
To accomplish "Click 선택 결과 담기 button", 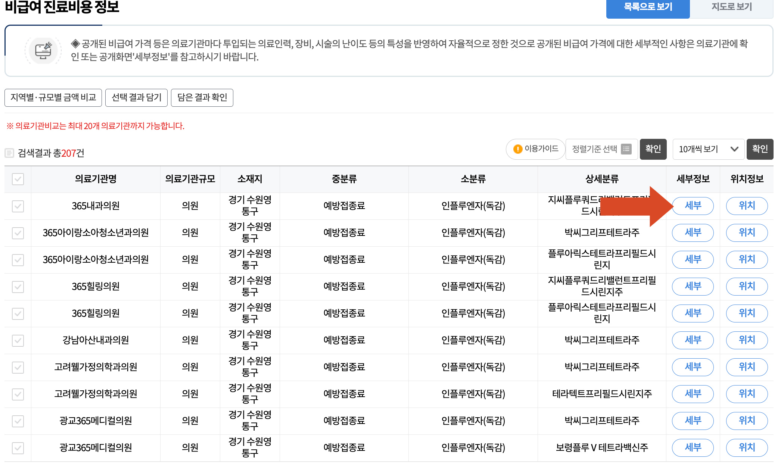I will (x=136, y=98).
